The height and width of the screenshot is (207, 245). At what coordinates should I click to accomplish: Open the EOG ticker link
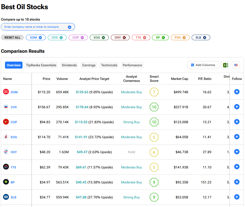tap(14, 137)
